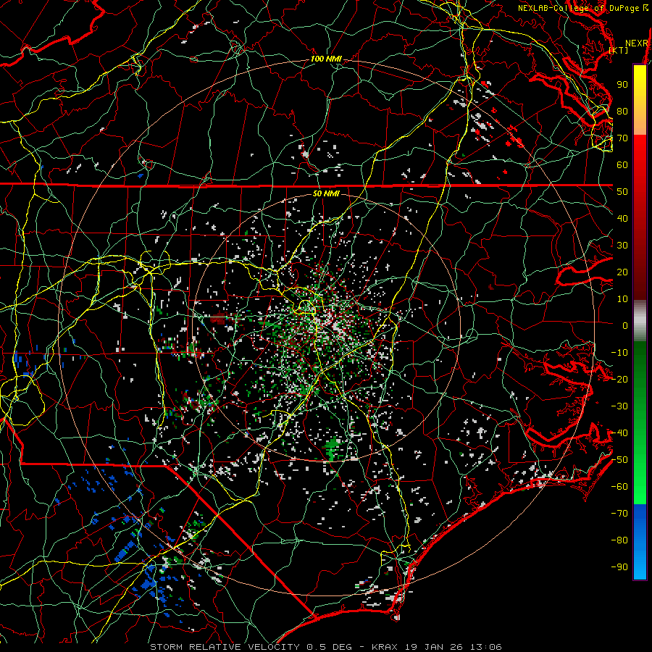Click the 40 value on velocity scale
Image resolution: width=652 pixels, height=652 pixels.
tap(622, 219)
